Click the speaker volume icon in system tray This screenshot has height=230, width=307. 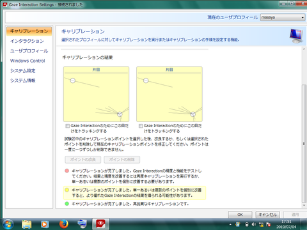click(x=254, y=224)
